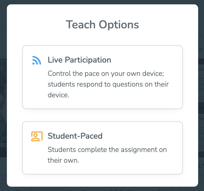The image size is (204, 191).
Task: Click the dimmed lower slide thumbnail at right edge
Action: click(201, 132)
